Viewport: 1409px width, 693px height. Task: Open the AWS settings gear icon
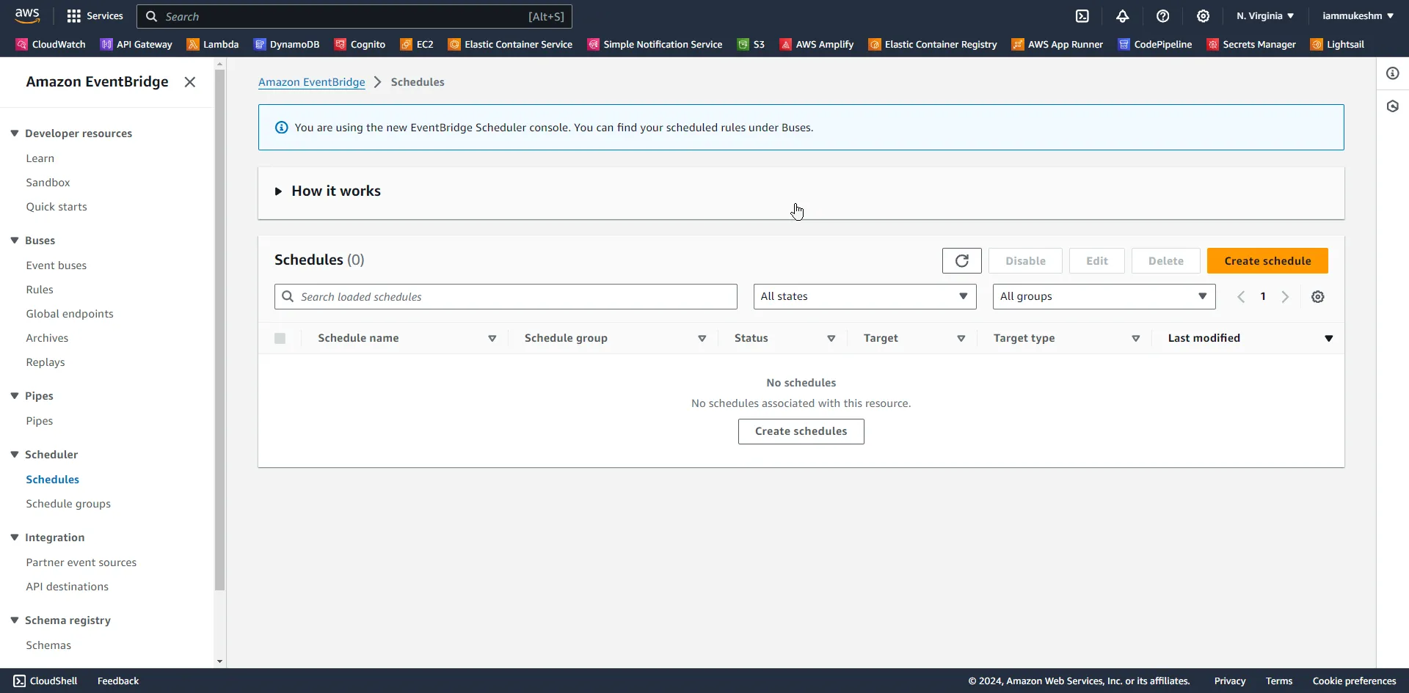click(x=1204, y=15)
